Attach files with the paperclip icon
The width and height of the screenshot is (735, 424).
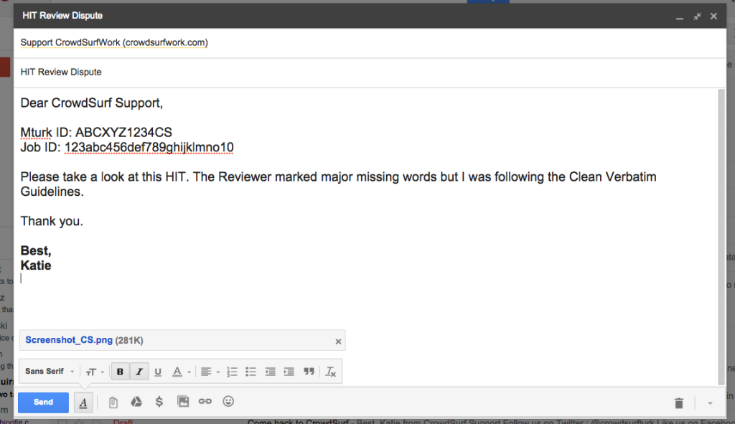click(x=113, y=402)
